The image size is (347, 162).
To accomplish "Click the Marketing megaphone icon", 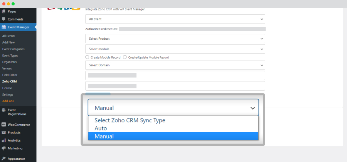I will pos(3,148).
